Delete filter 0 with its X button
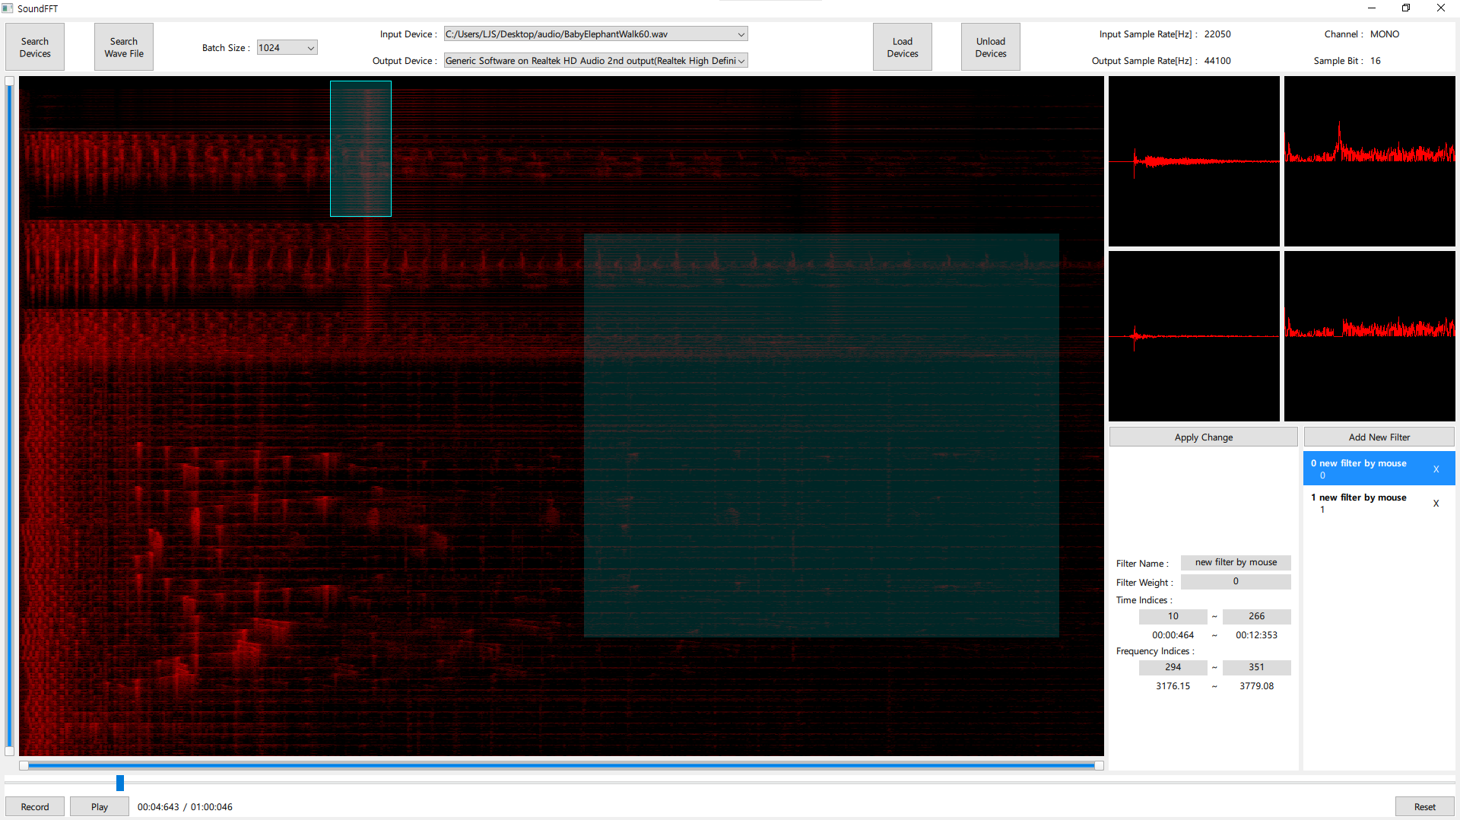This screenshot has width=1460, height=820. pyautogui.click(x=1436, y=469)
